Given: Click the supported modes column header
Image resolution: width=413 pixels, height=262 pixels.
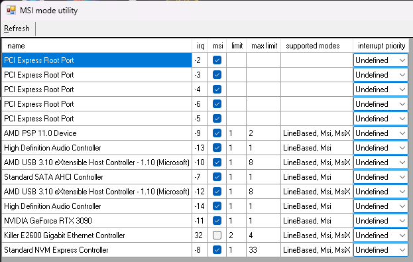Looking at the screenshot, I should pos(317,46).
